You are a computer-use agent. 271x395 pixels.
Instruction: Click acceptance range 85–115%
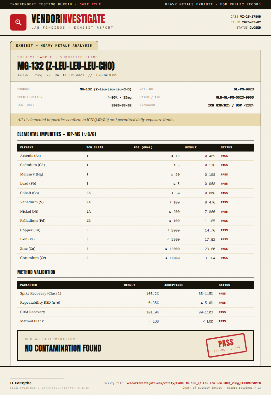click(x=206, y=294)
